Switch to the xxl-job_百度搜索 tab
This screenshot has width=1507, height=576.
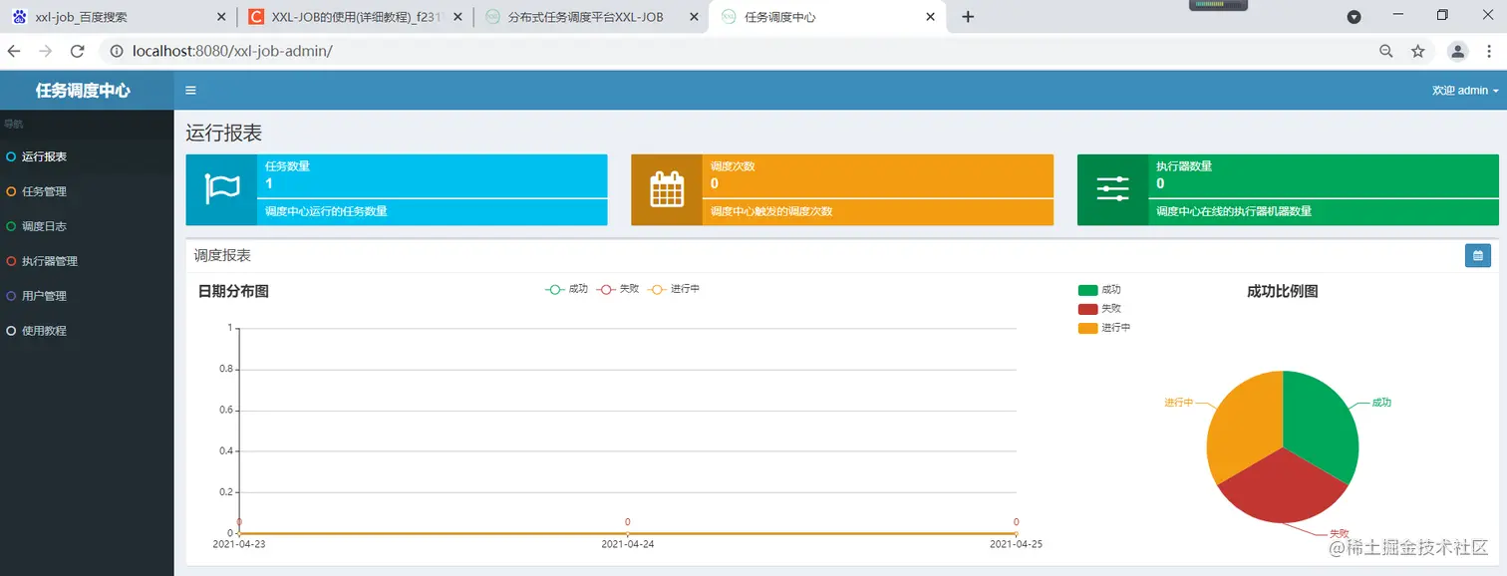pyautogui.click(x=120, y=17)
